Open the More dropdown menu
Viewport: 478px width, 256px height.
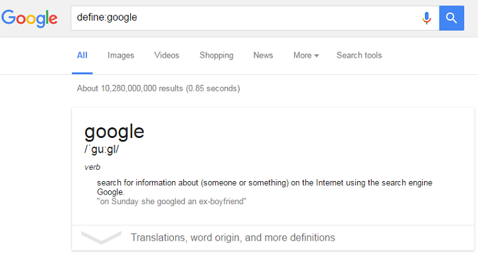pyautogui.click(x=306, y=56)
